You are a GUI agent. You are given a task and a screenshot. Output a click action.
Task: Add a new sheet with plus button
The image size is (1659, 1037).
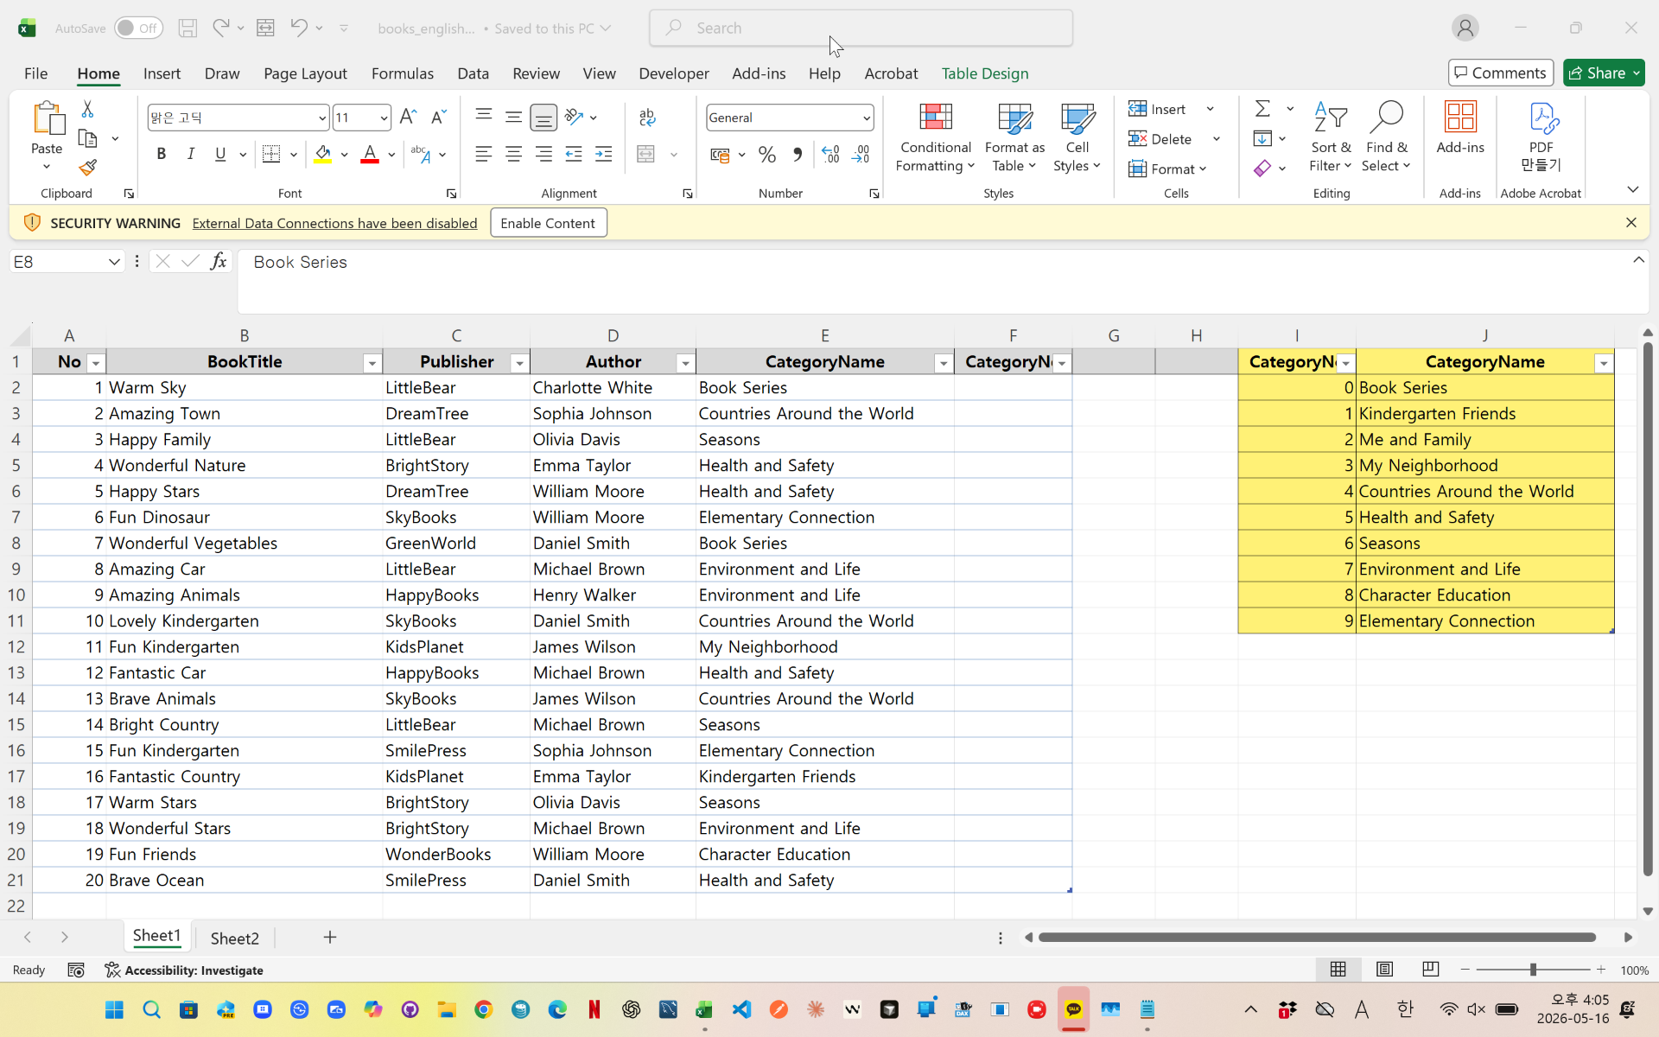point(329,937)
